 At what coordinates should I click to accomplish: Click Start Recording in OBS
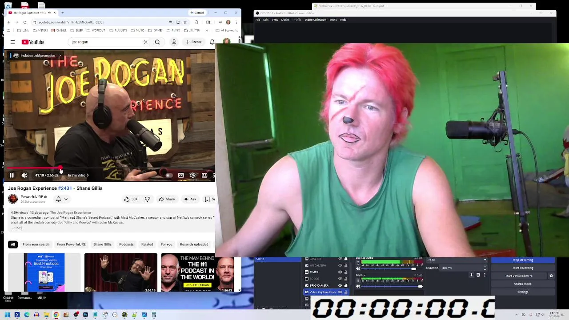[x=523, y=268]
